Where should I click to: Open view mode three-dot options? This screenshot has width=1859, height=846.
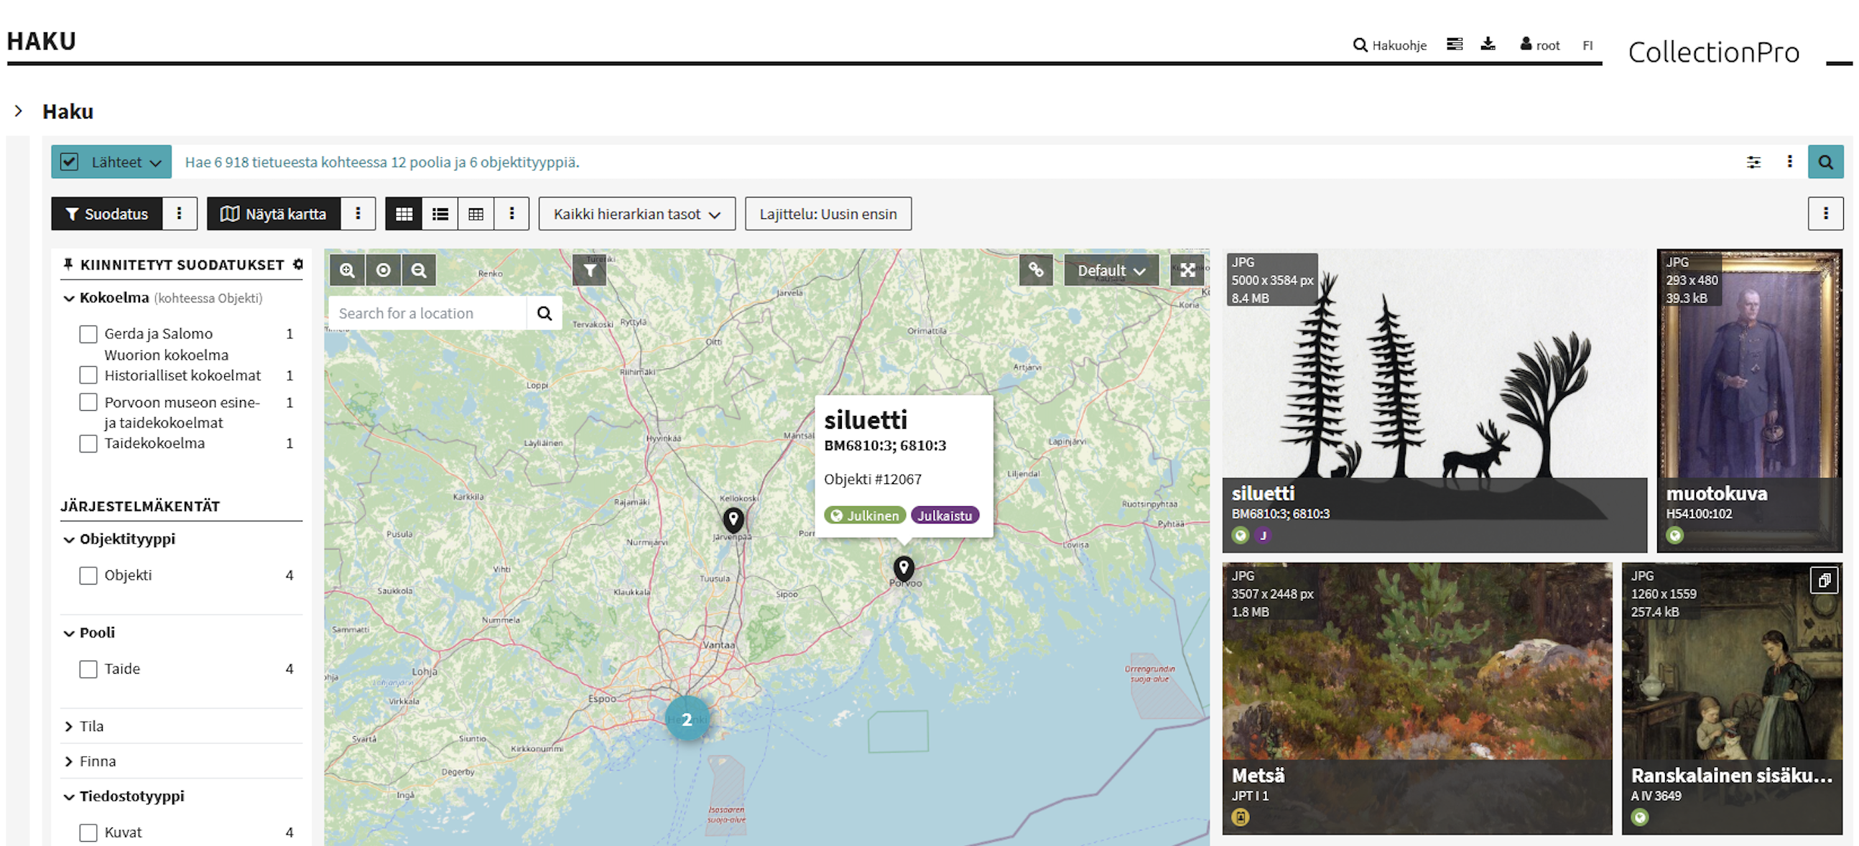click(512, 213)
